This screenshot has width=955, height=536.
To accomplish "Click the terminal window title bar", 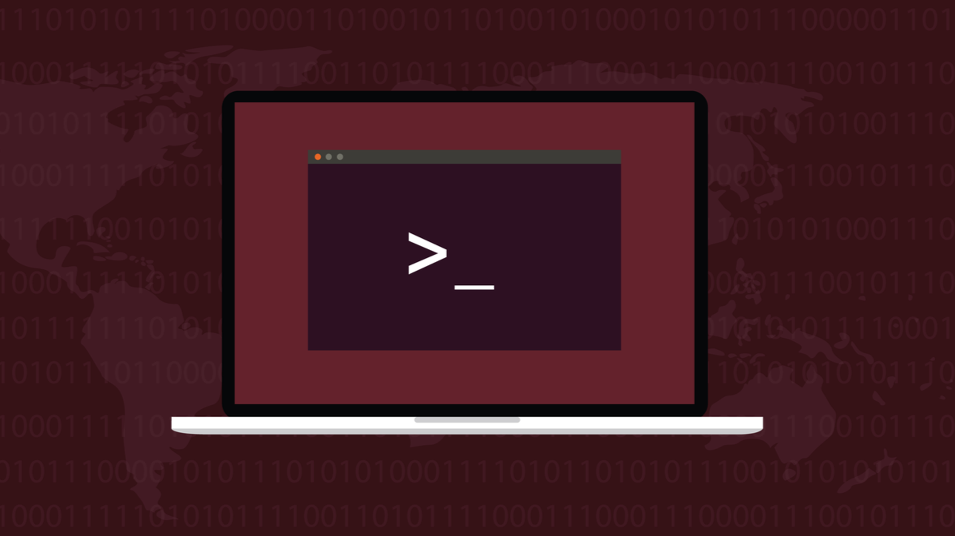I will click(x=464, y=156).
